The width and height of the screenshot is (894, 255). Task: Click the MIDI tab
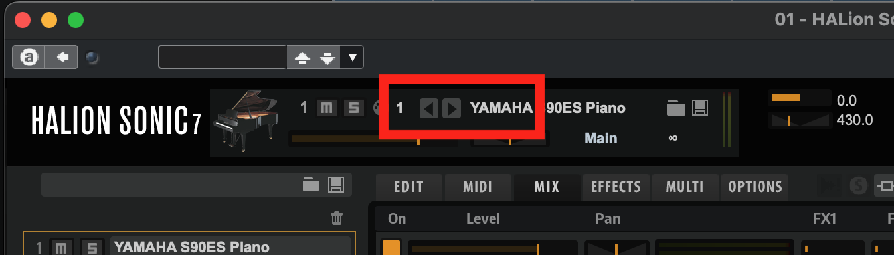[478, 187]
